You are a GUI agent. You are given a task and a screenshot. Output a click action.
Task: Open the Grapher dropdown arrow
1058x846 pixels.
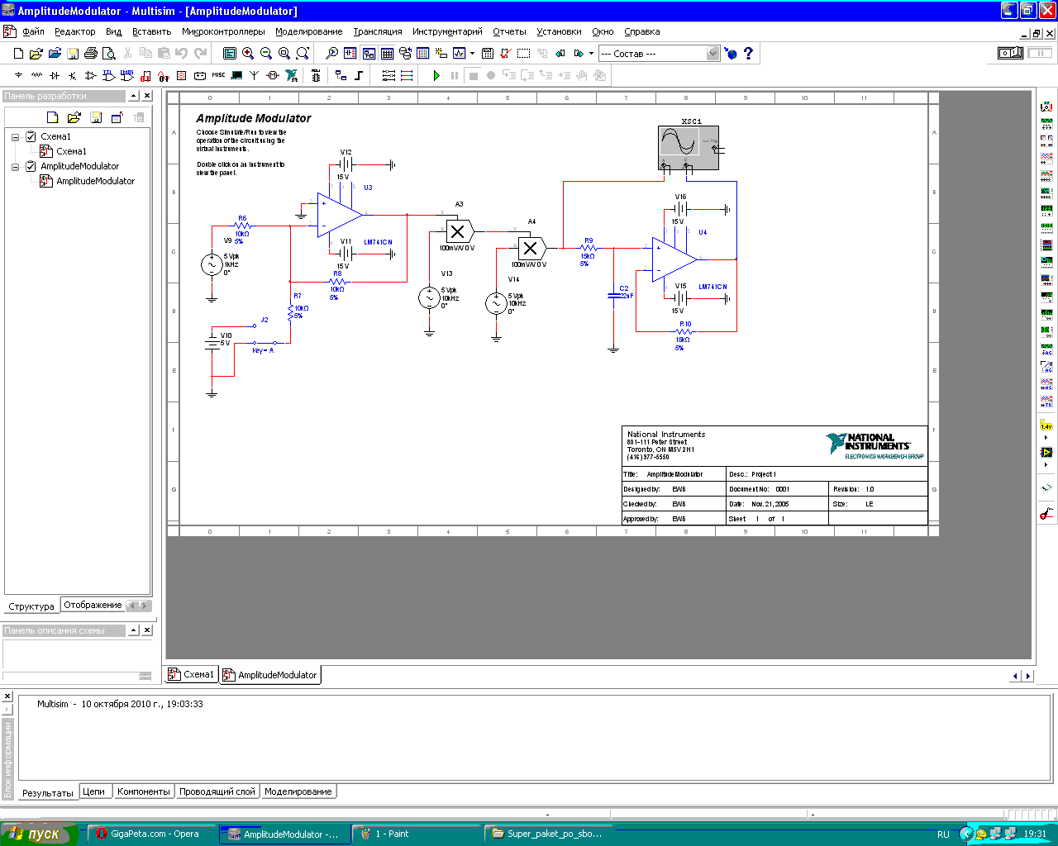point(473,54)
